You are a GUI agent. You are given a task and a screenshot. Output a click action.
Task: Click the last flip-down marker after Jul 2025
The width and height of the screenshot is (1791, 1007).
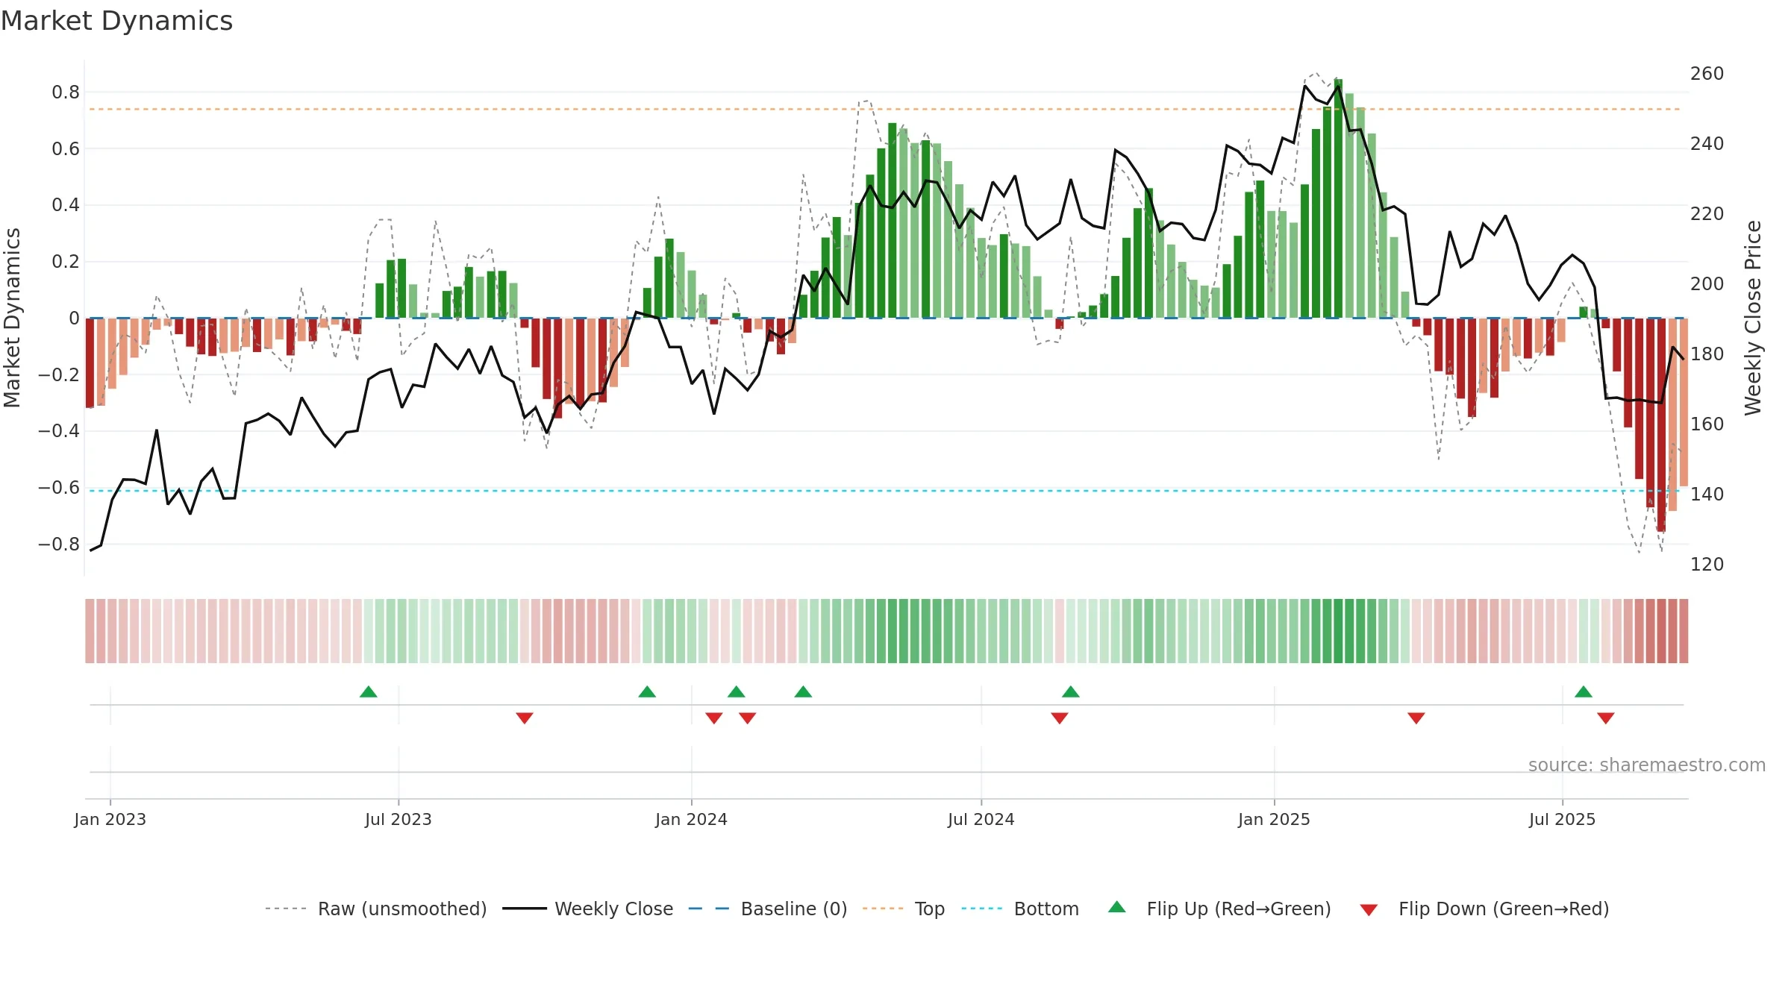[x=1606, y=718]
